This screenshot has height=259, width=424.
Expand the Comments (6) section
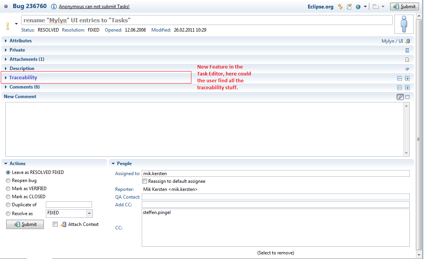point(6,87)
